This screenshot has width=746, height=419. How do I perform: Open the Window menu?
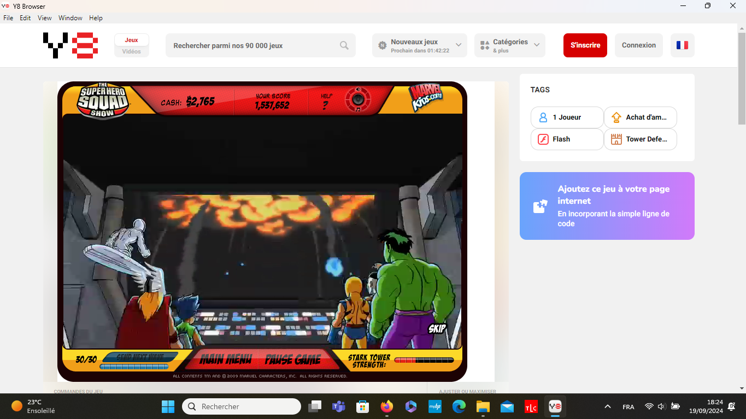point(71,18)
